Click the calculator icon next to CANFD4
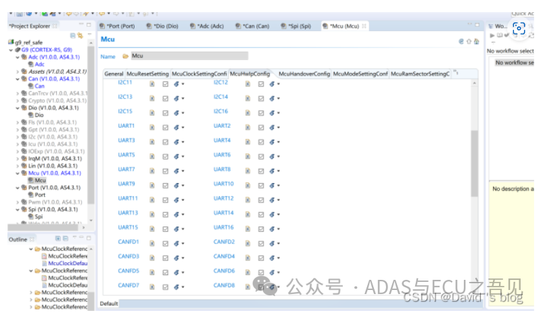This screenshot has width=545, height=315. (247, 258)
